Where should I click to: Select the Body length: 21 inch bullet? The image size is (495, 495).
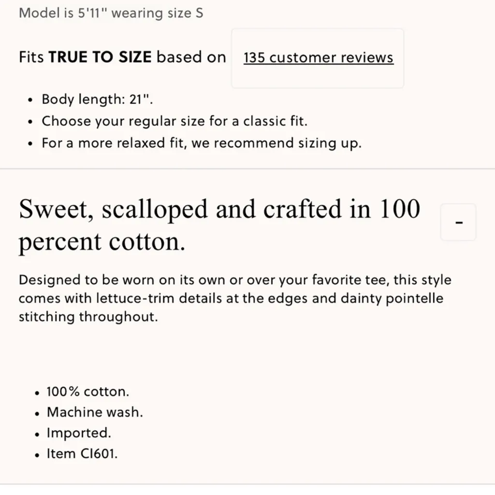[x=96, y=99]
